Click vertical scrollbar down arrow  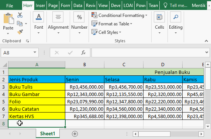[208, 126]
